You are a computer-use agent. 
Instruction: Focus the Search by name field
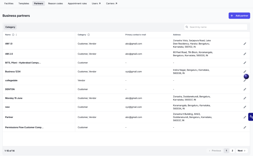pos(216,27)
